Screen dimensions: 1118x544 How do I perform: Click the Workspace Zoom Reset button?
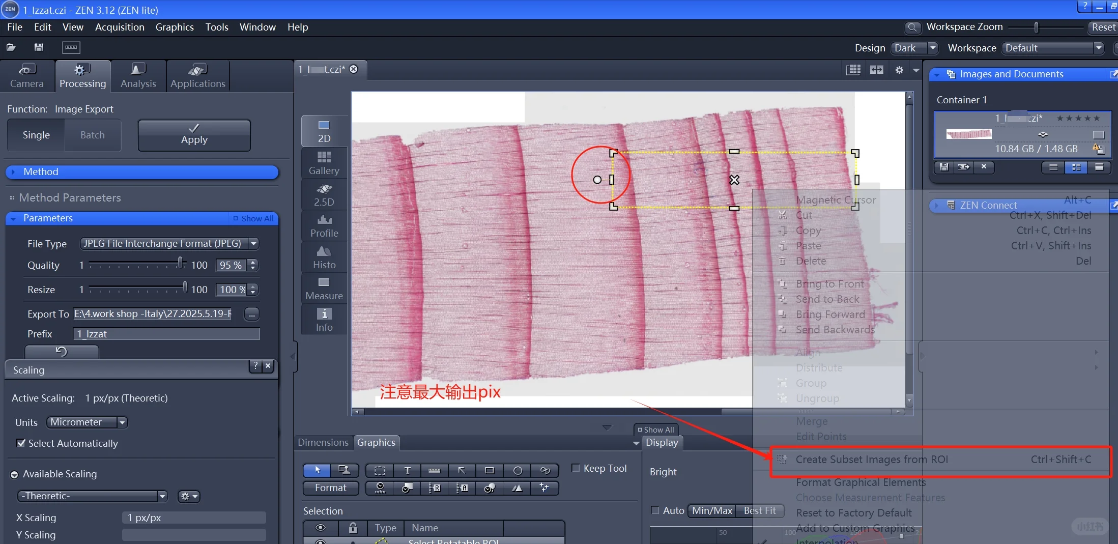pos(1103,27)
